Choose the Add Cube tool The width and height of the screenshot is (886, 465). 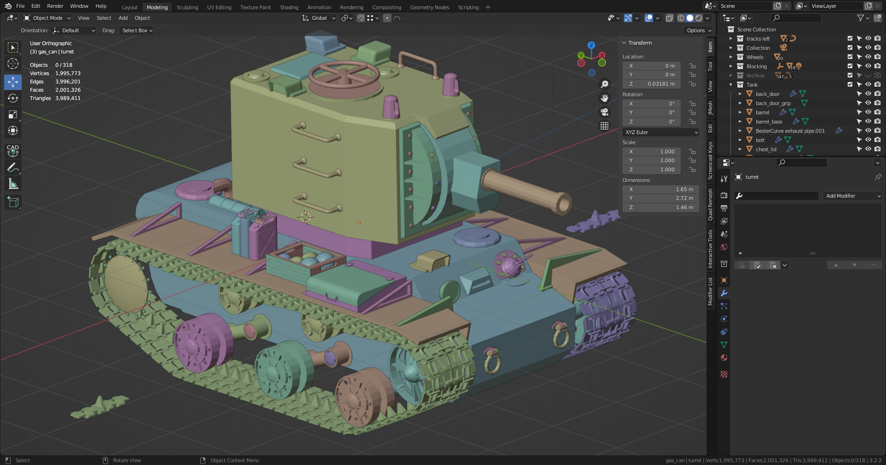[13, 202]
